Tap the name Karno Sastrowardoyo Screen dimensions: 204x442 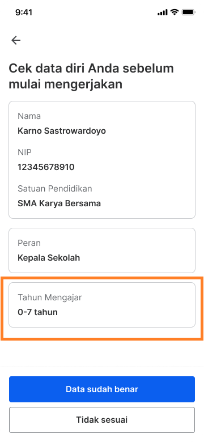[x=62, y=131]
